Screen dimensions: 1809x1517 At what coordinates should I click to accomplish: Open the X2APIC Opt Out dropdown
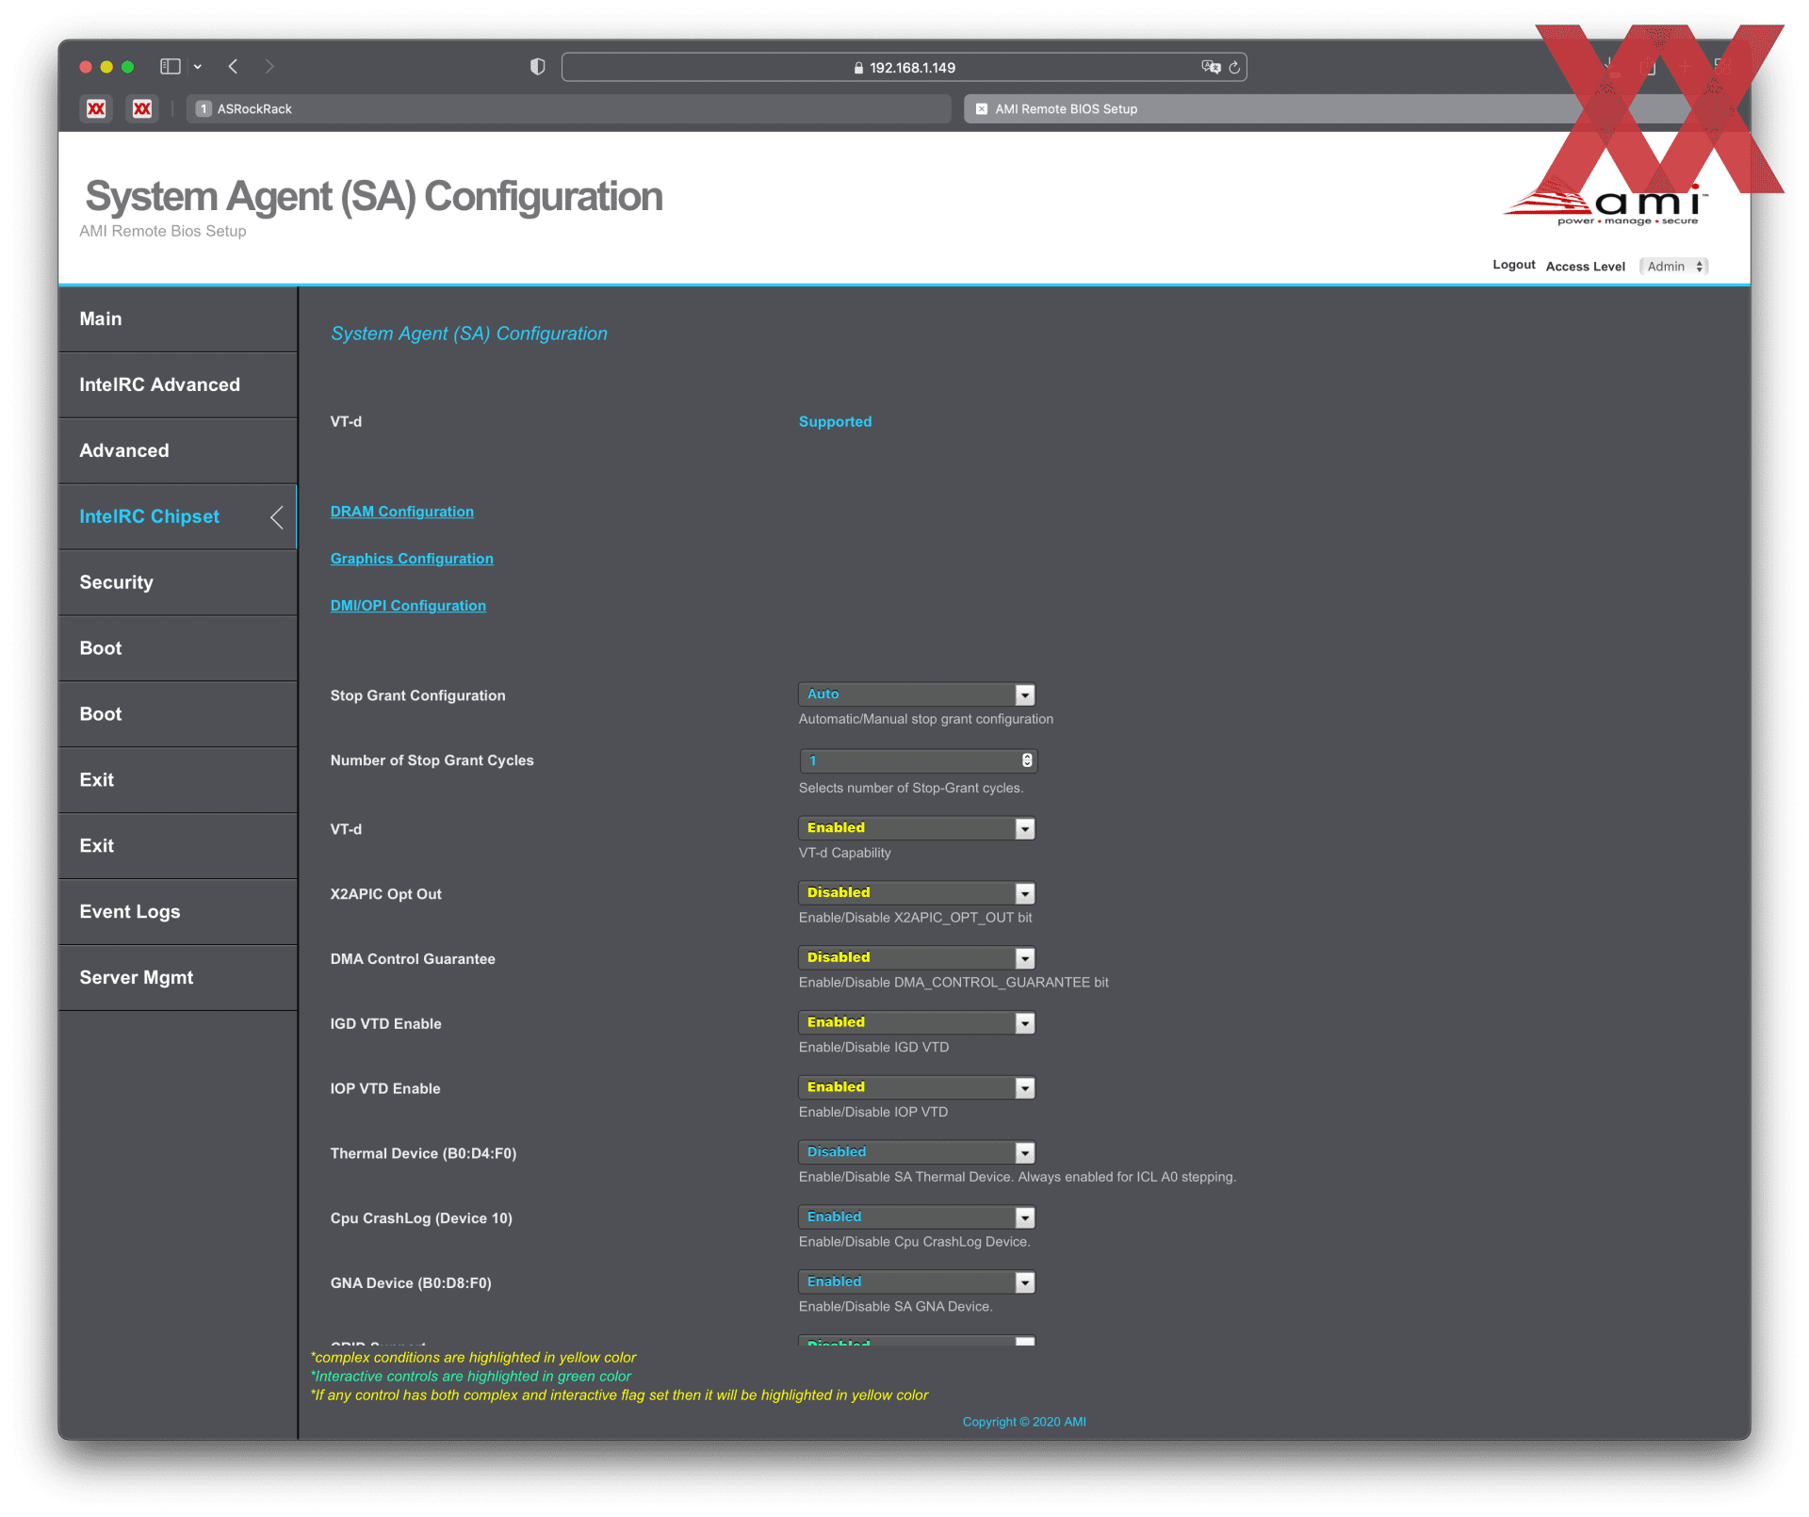coord(917,893)
